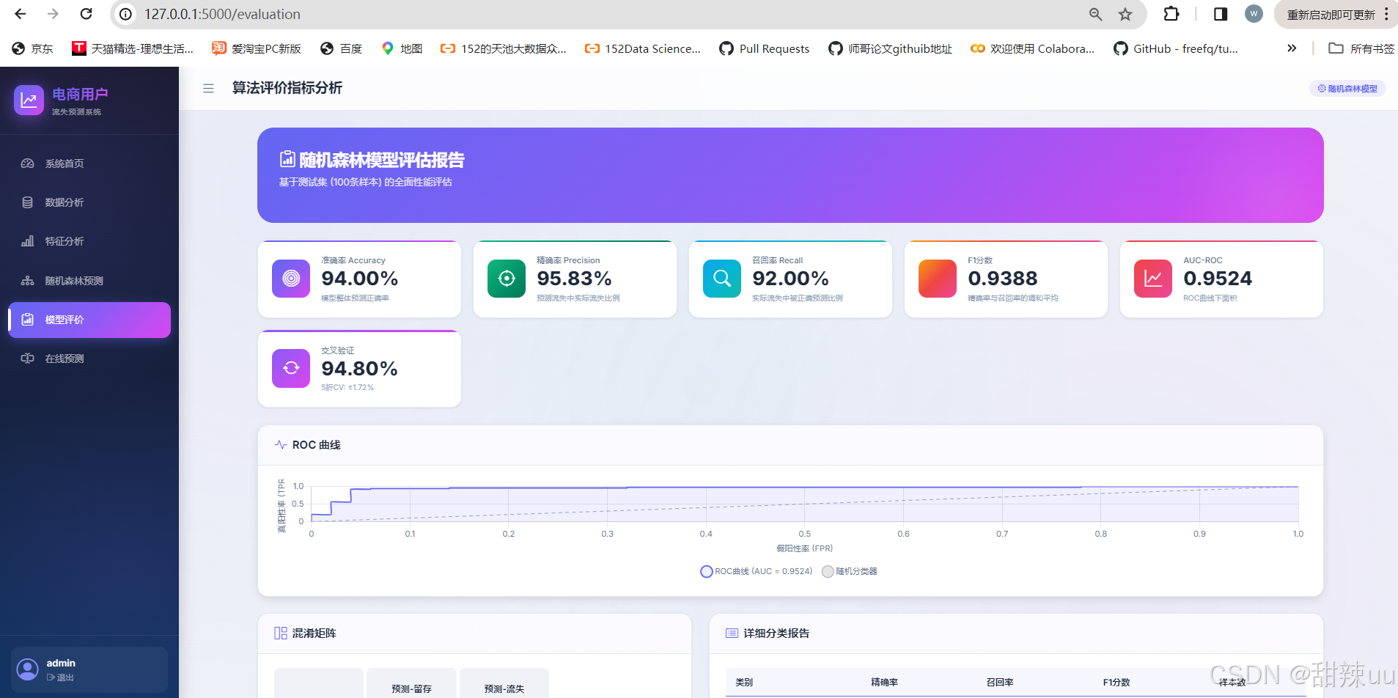Click the 召回率 table column header
Viewport: 1398px width, 698px height.
coord(1000,682)
